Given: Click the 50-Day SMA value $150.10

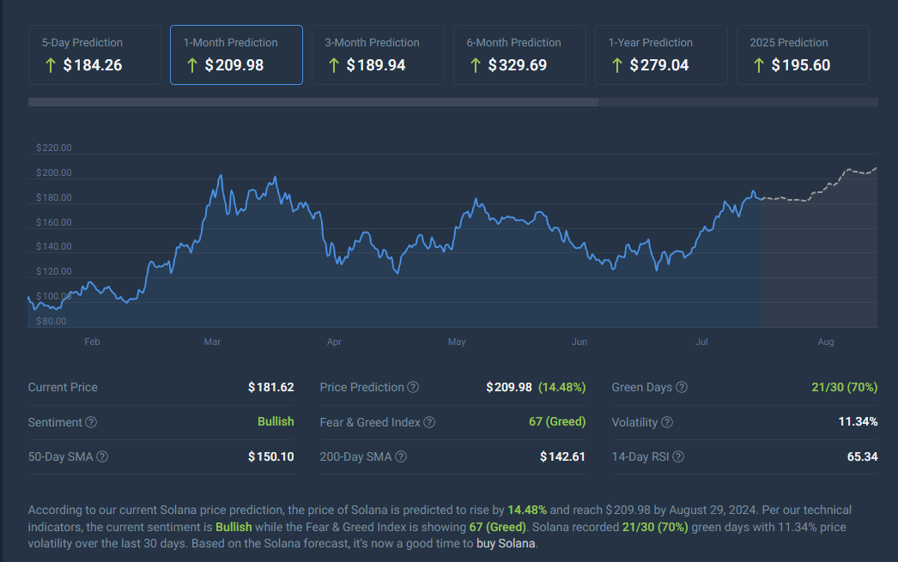Looking at the screenshot, I should [x=271, y=456].
